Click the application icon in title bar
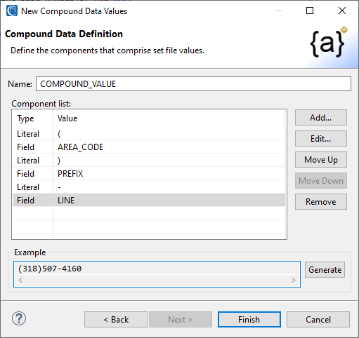This screenshot has height=338, width=359. pyautogui.click(x=12, y=11)
